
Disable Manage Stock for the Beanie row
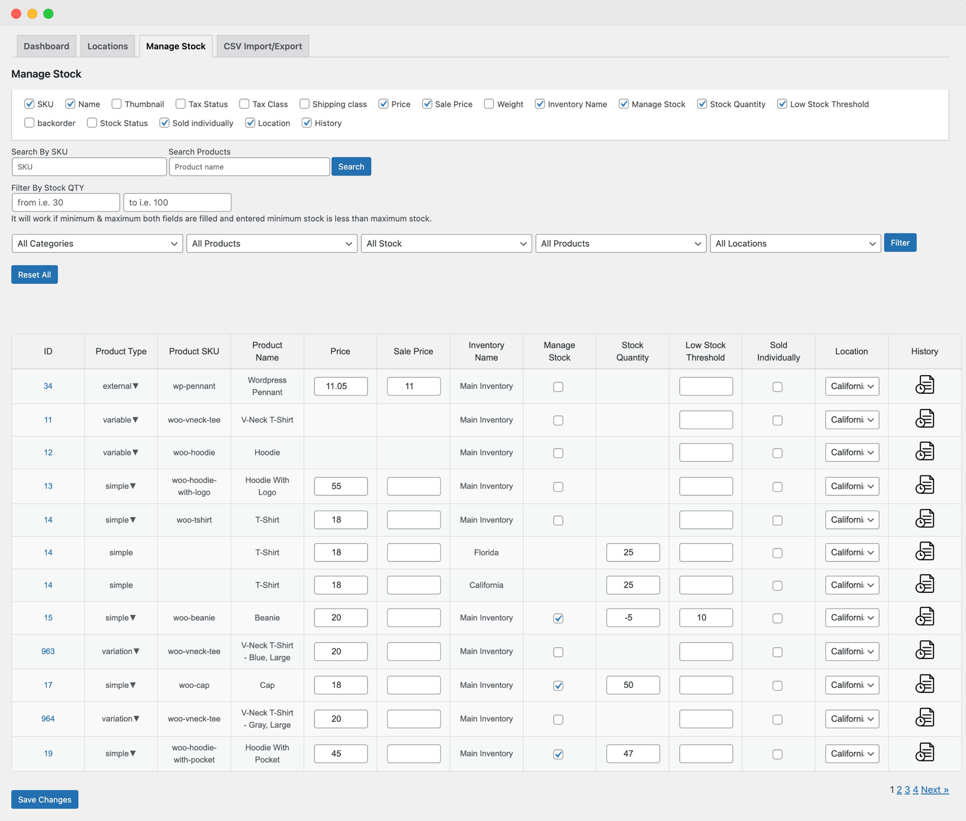pyautogui.click(x=558, y=618)
